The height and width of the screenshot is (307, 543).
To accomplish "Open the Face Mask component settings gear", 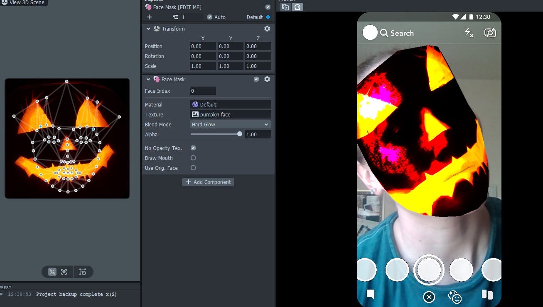I will (x=267, y=79).
